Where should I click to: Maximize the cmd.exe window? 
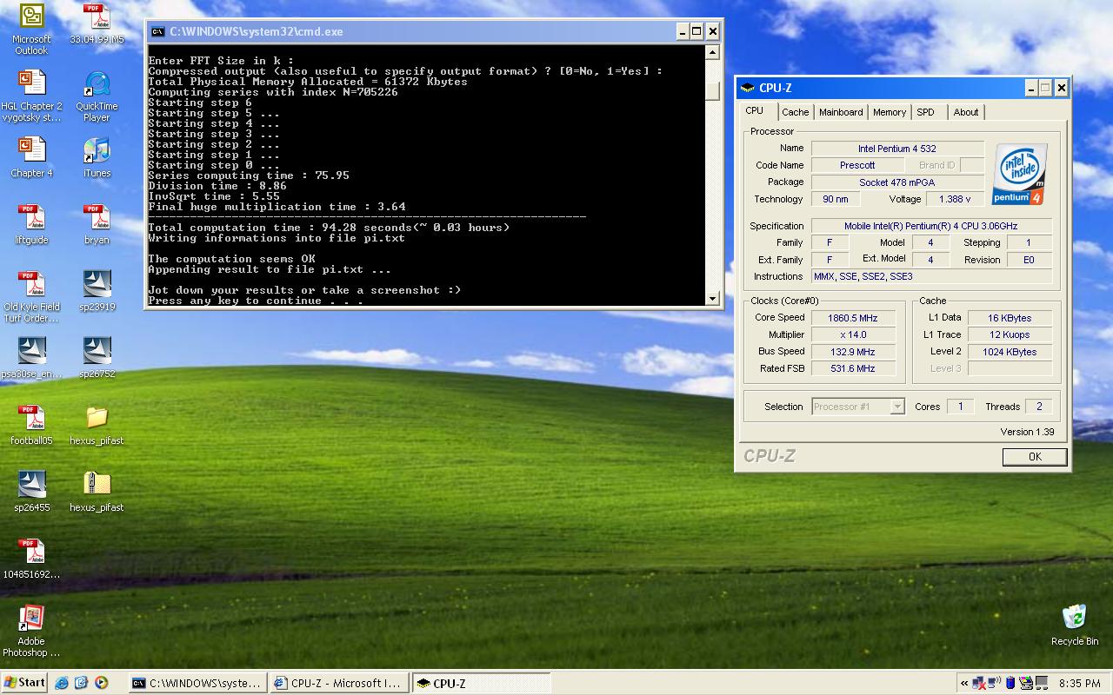pos(696,31)
